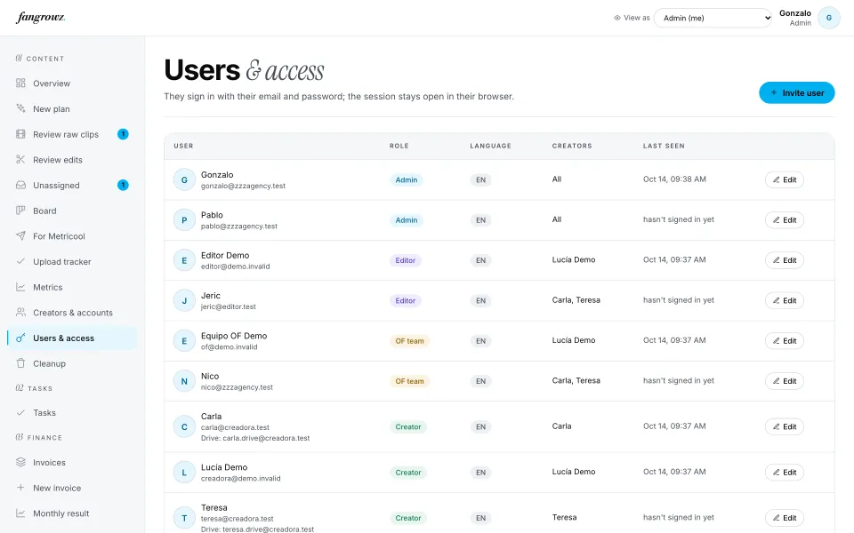
Task: Click Editor role tag for Jeric
Action: [x=406, y=300]
